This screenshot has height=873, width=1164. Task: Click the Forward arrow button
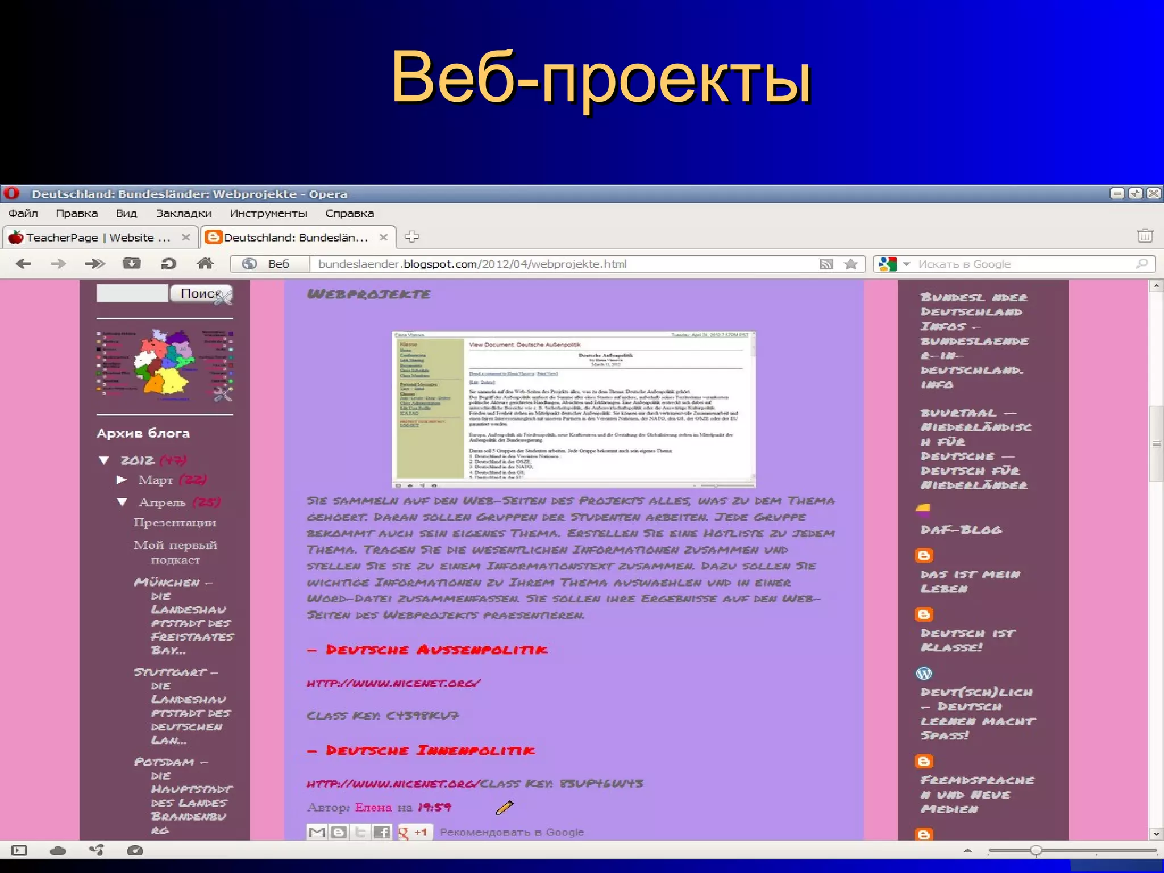point(58,264)
